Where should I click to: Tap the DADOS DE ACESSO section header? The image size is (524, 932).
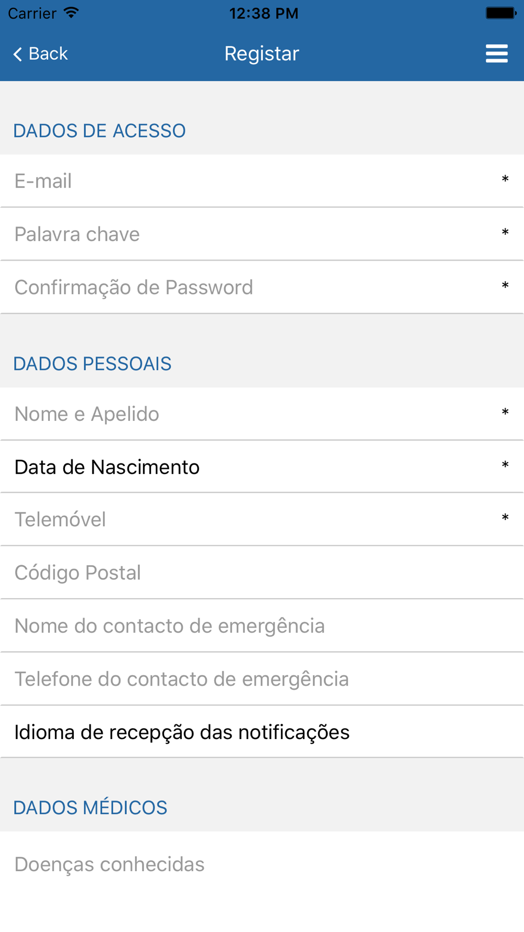[x=100, y=131]
